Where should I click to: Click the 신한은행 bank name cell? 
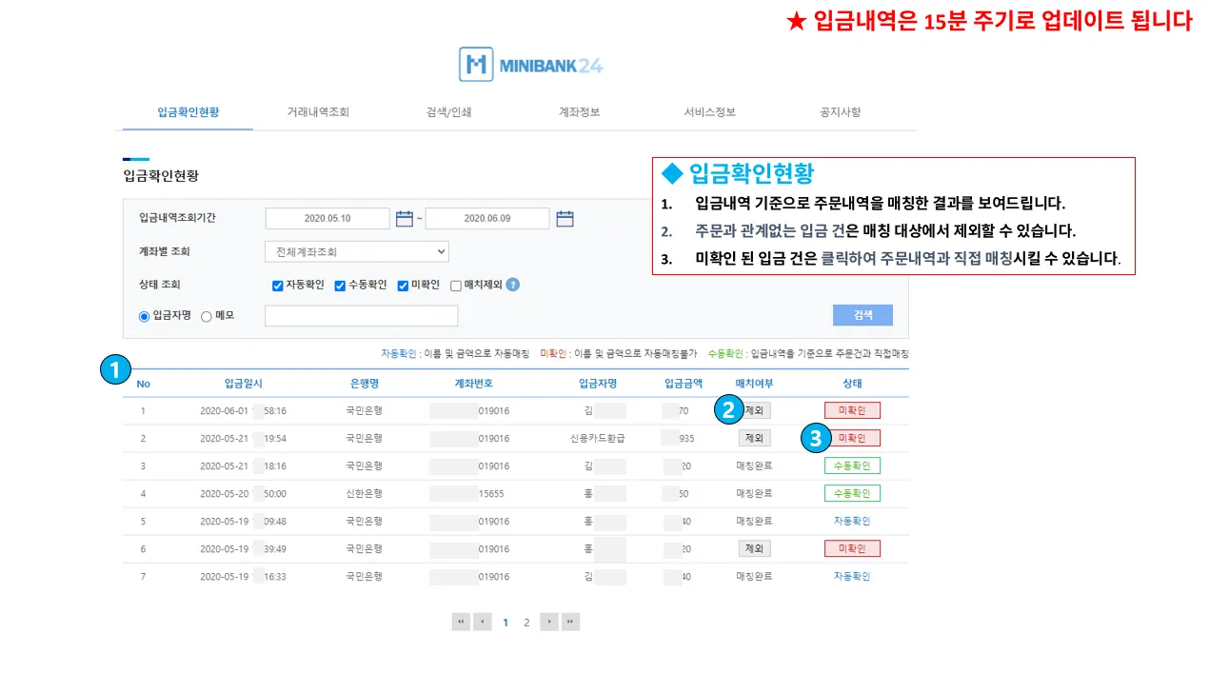[364, 493]
